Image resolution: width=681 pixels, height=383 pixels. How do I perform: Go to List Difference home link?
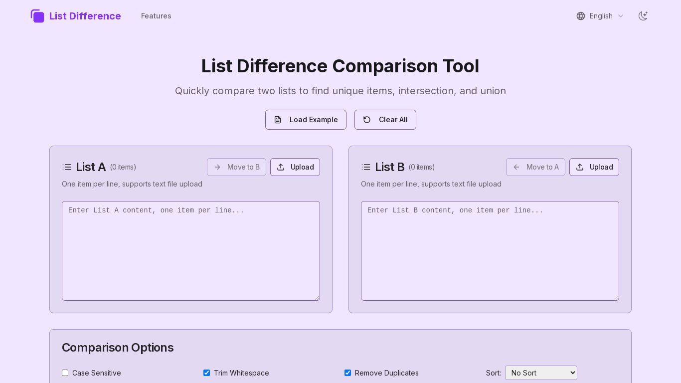coord(85,16)
